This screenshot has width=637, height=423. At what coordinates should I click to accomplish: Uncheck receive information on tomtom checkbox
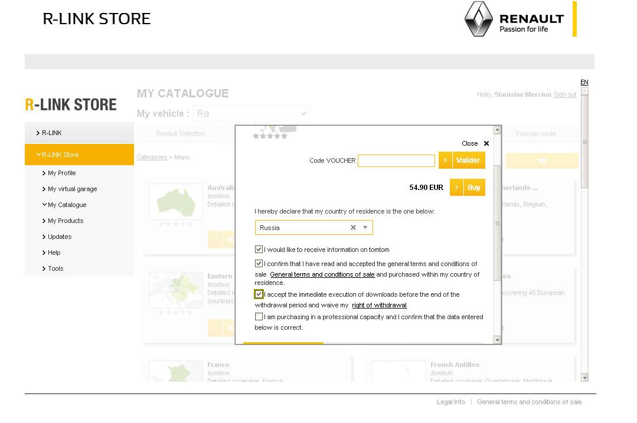[259, 249]
